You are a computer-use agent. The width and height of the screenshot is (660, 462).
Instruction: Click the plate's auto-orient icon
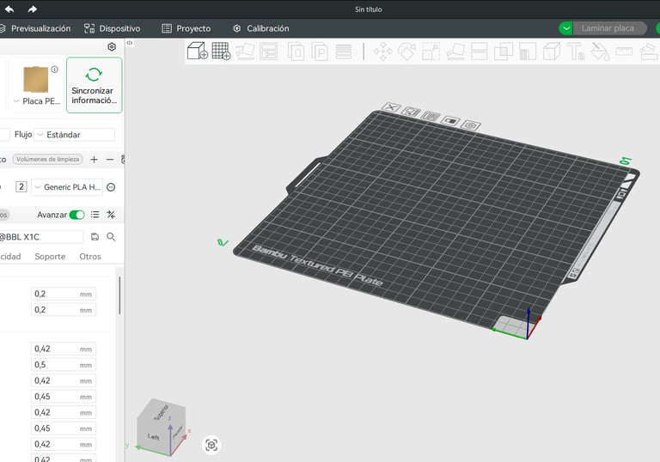411,112
